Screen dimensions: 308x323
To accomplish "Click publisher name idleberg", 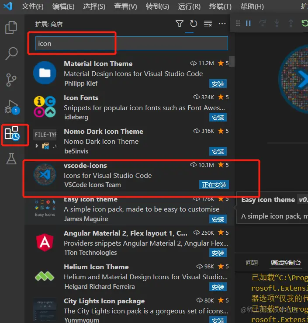I will (x=76, y=117).
